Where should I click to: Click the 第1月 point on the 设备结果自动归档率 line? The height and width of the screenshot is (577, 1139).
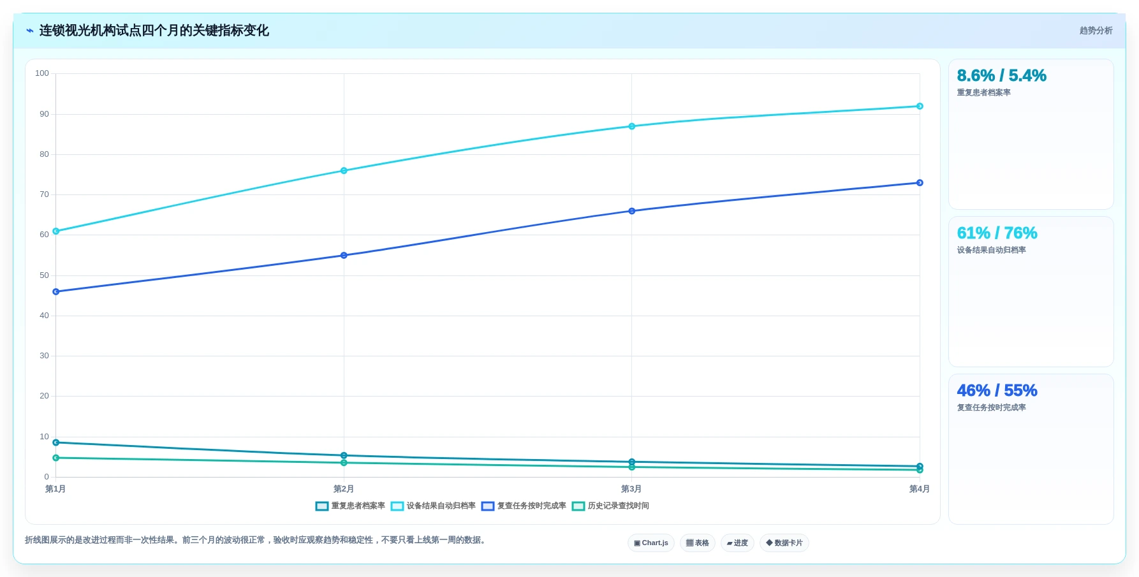tap(56, 231)
